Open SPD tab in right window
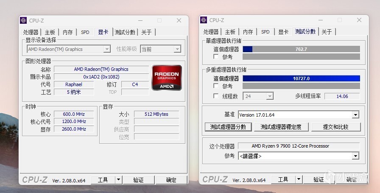This screenshot has width=380, height=193. pos(265,32)
